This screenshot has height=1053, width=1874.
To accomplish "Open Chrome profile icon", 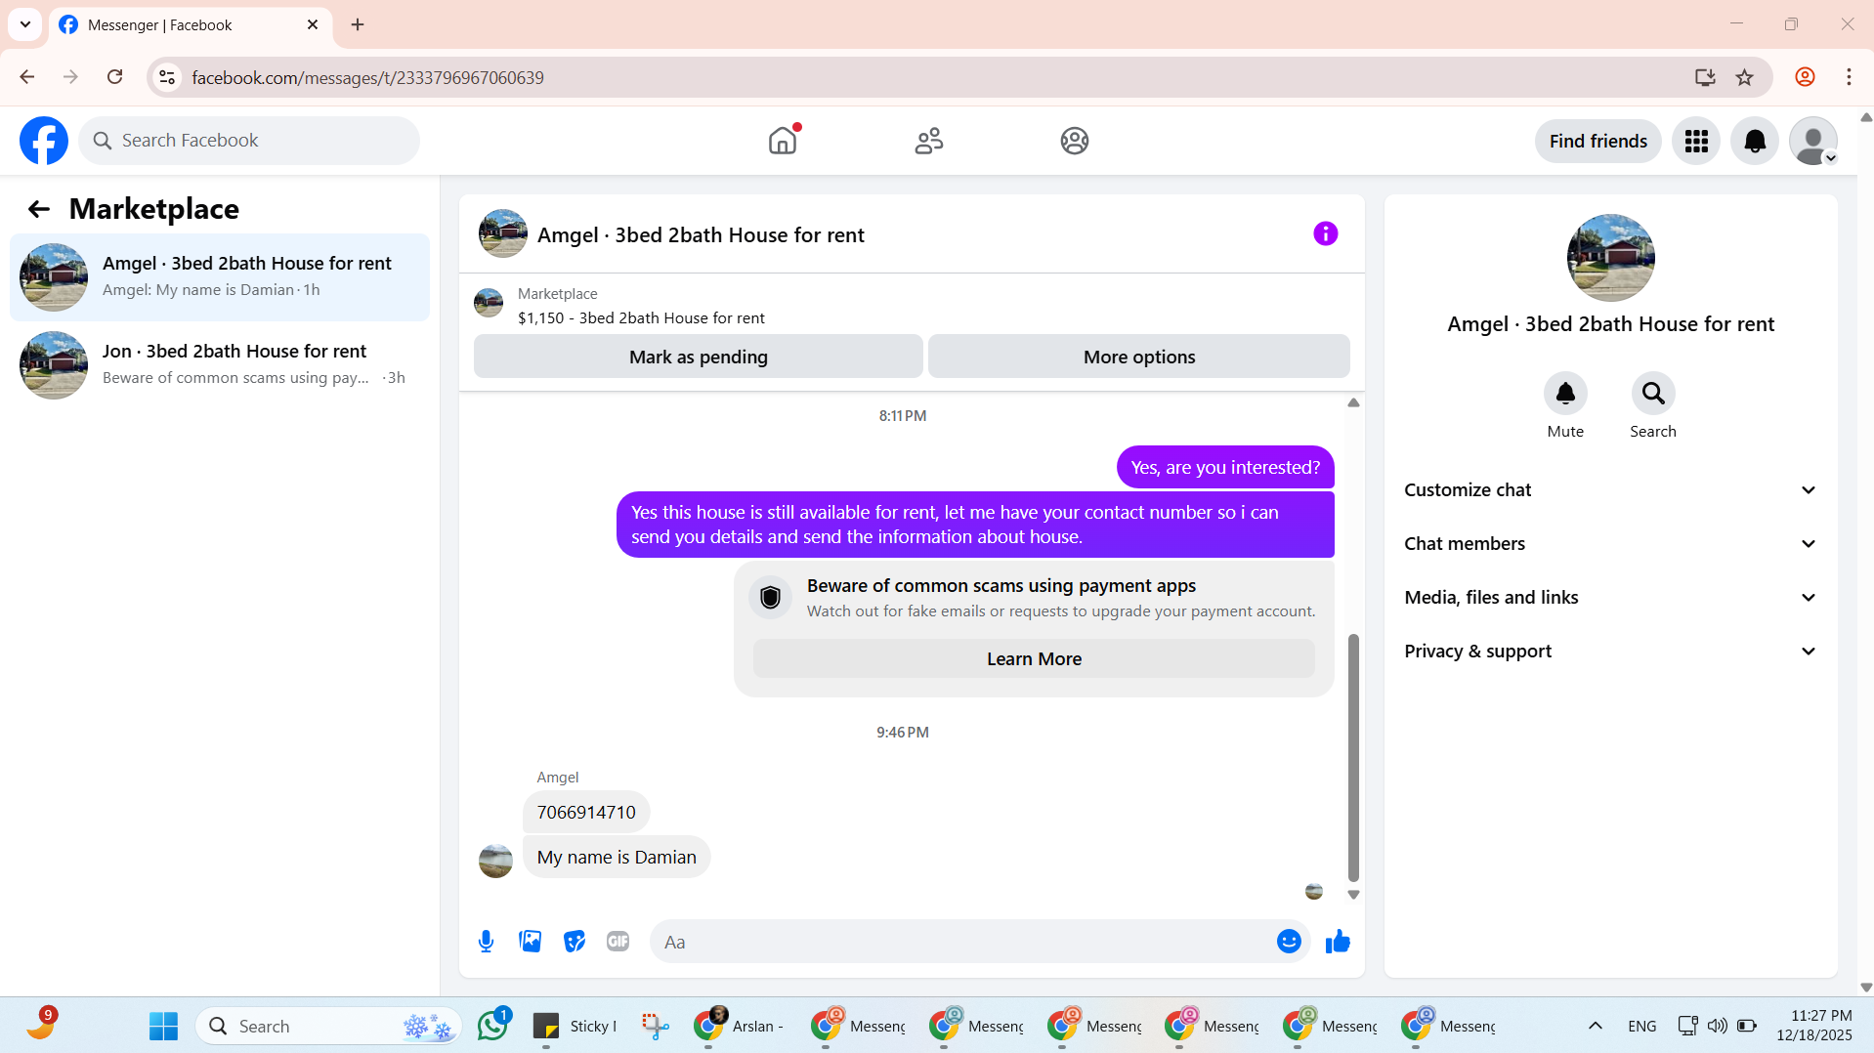I will tap(1805, 77).
